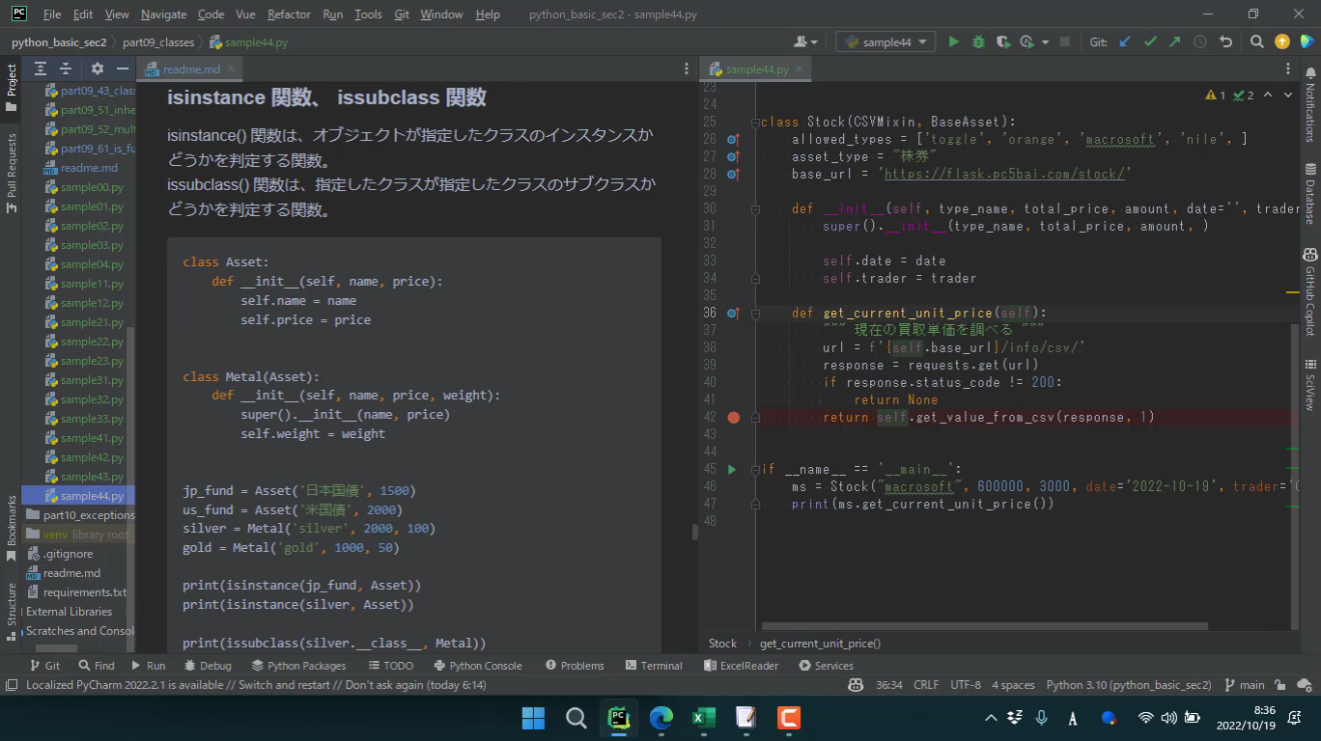Roll back changes with the undo arrow icon
Image resolution: width=1321 pixels, height=741 pixels.
point(1226,41)
